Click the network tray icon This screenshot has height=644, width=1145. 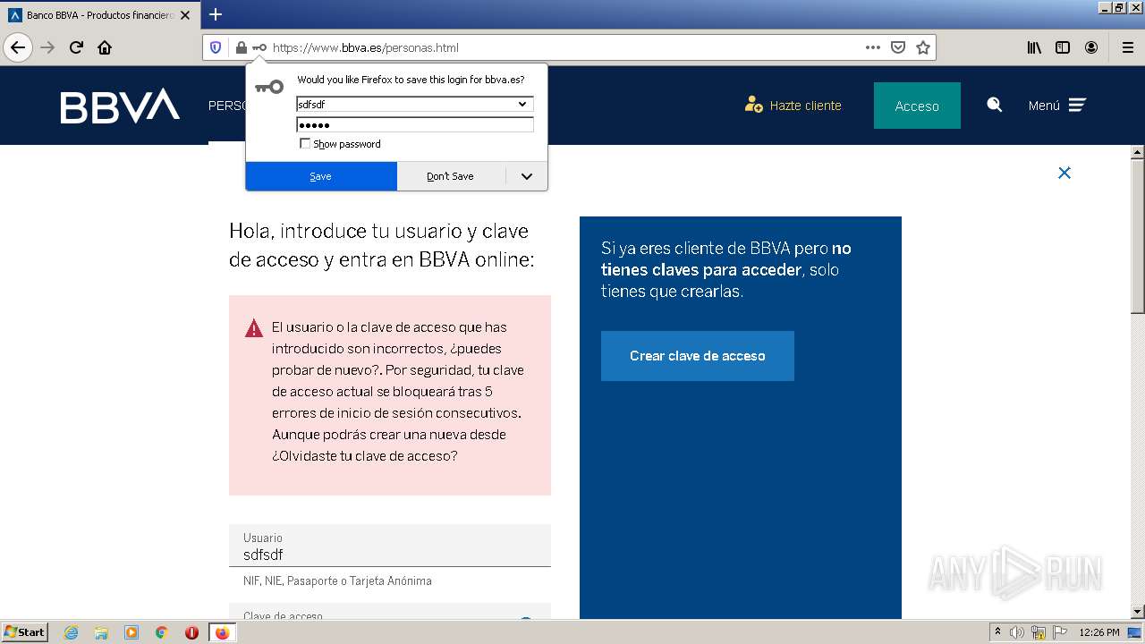coord(1039,632)
